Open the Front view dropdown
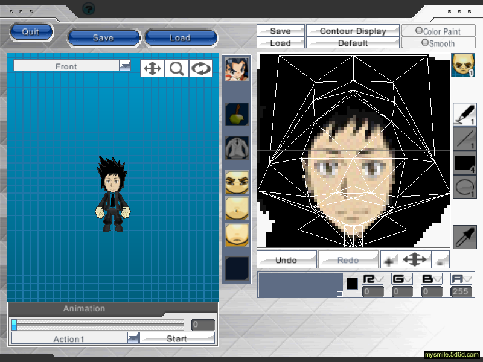 tap(125, 66)
